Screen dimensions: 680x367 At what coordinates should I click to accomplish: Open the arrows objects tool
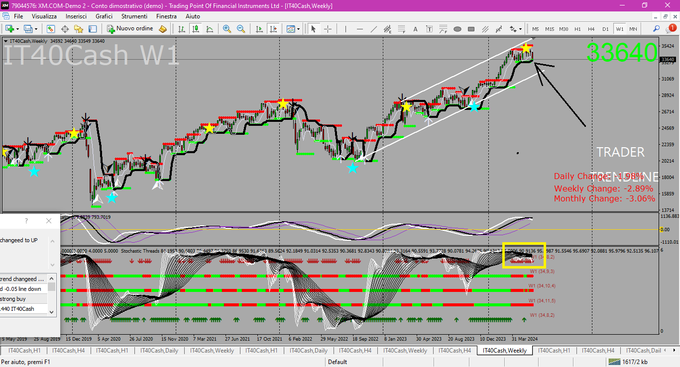(512, 29)
